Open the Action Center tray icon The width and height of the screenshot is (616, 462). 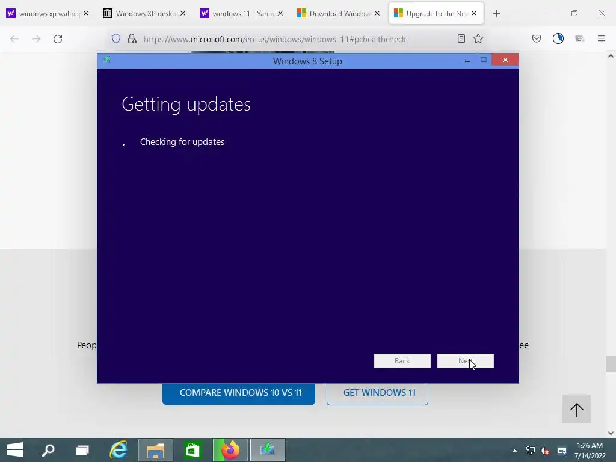pyautogui.click(x=562, y=451)
